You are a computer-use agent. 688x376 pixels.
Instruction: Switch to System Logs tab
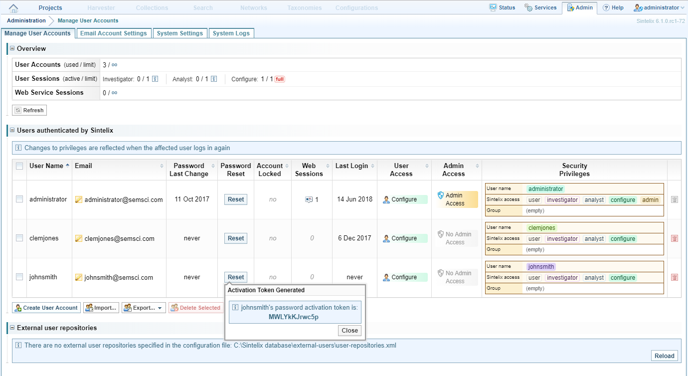pos(231,33)
